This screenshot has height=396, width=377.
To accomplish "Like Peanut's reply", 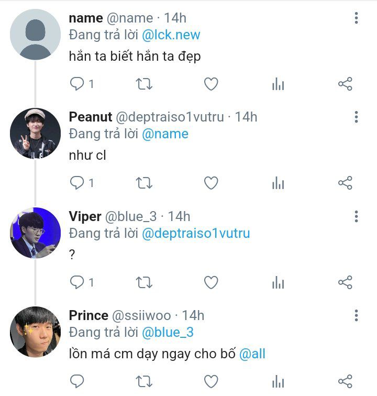I will tap(211, 183).
